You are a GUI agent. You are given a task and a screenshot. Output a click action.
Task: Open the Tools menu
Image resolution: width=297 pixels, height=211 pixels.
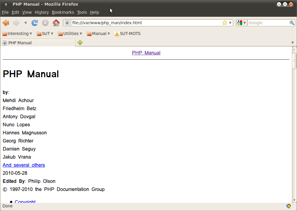pyautogui.click(x=82, y=12)
